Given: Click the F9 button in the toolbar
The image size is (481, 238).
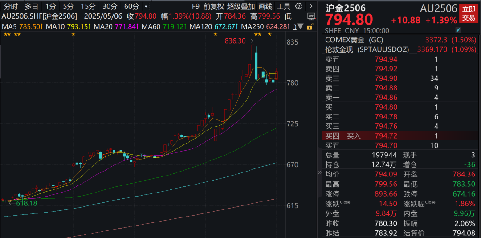Looking at the screenshot, I should (x=196, y=6).
